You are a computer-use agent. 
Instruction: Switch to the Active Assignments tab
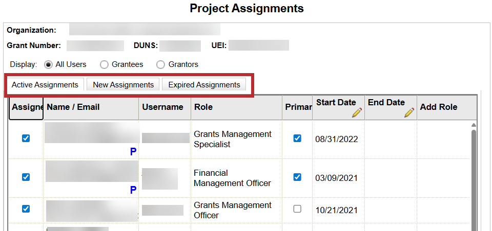[45, 85]
